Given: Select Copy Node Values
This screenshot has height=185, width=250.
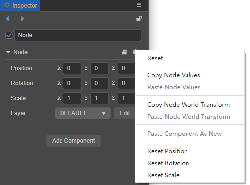Looking at the screenshot, I should tap(189, 75).
